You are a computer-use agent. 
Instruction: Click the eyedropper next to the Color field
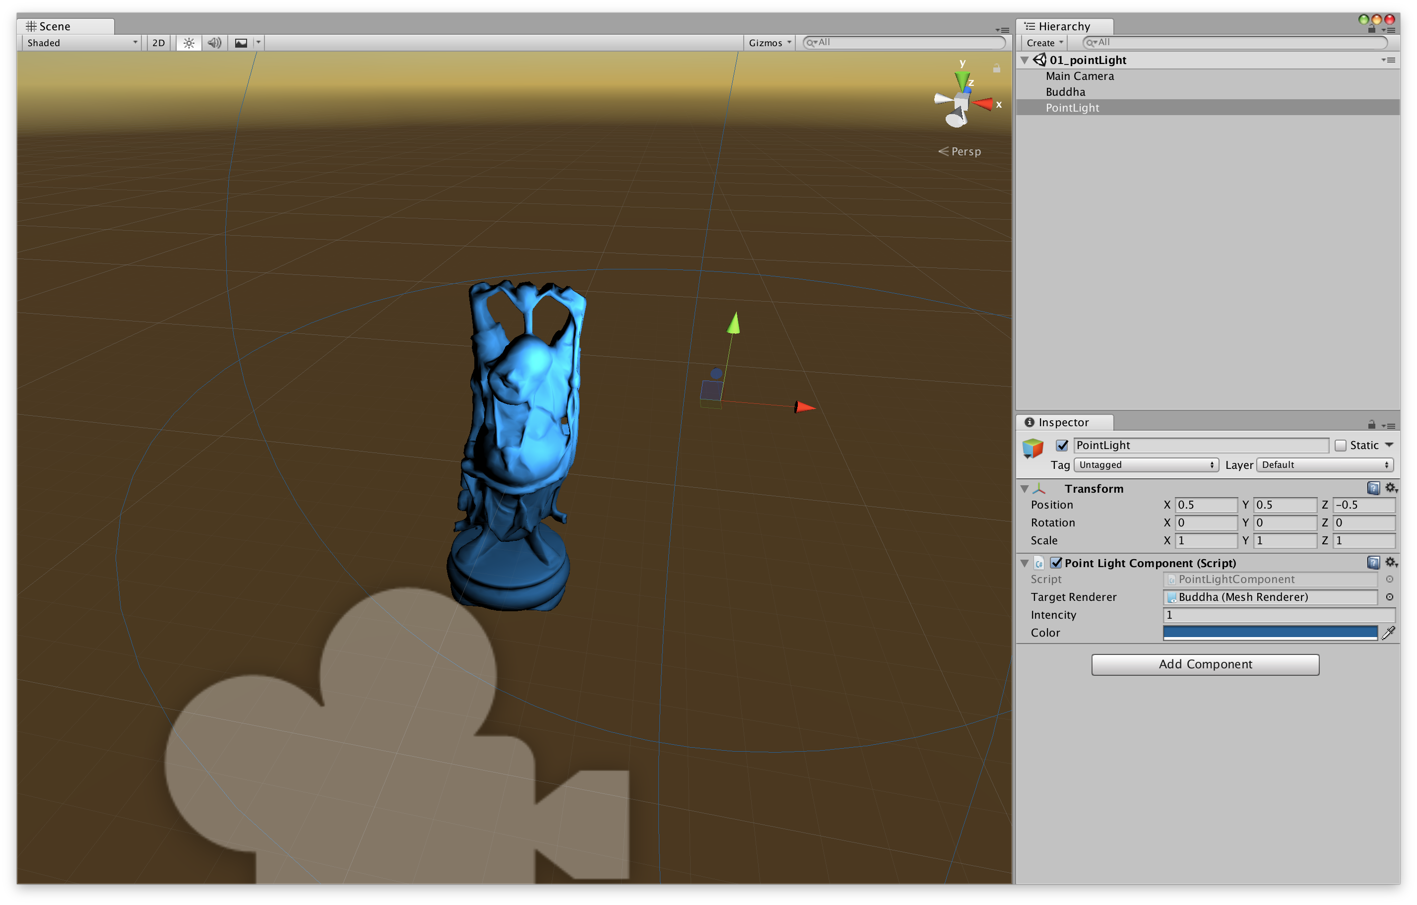(x=1389, y=633)
